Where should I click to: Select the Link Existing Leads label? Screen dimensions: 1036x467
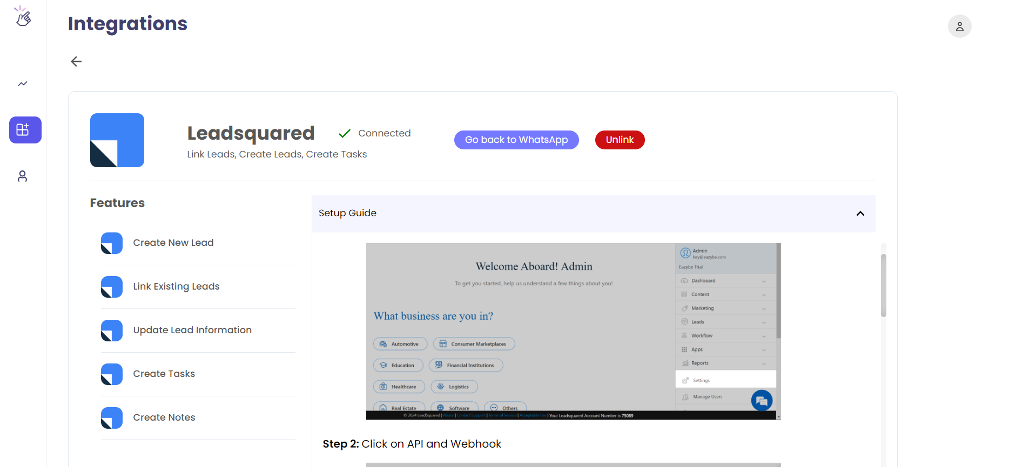176,286
